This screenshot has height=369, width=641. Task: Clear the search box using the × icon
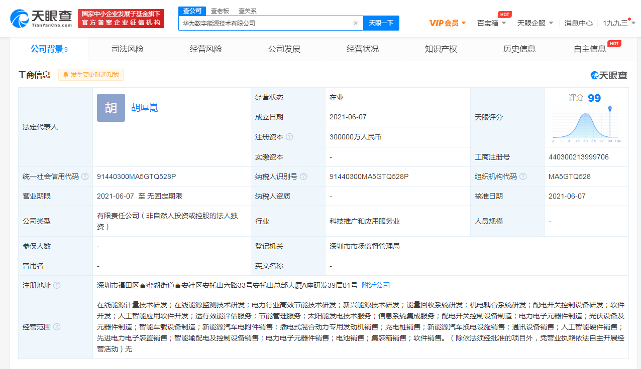[x=356, y=23]
